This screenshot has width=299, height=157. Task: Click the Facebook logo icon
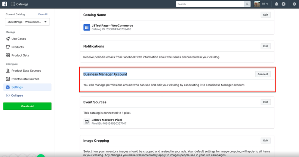[x=5, y=4]
